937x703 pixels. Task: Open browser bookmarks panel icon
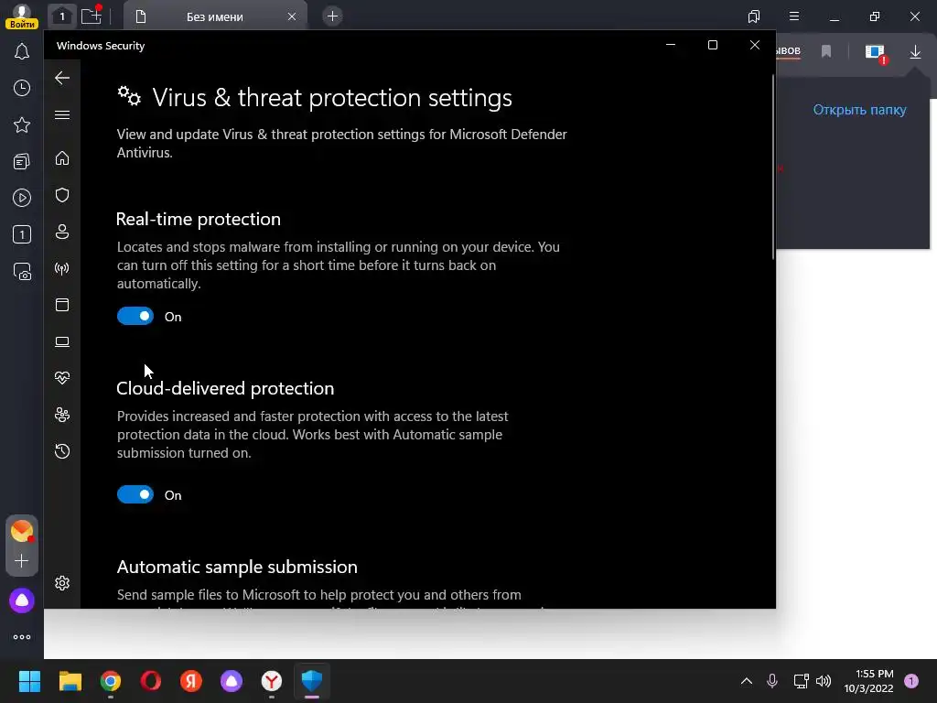[754, 16]
